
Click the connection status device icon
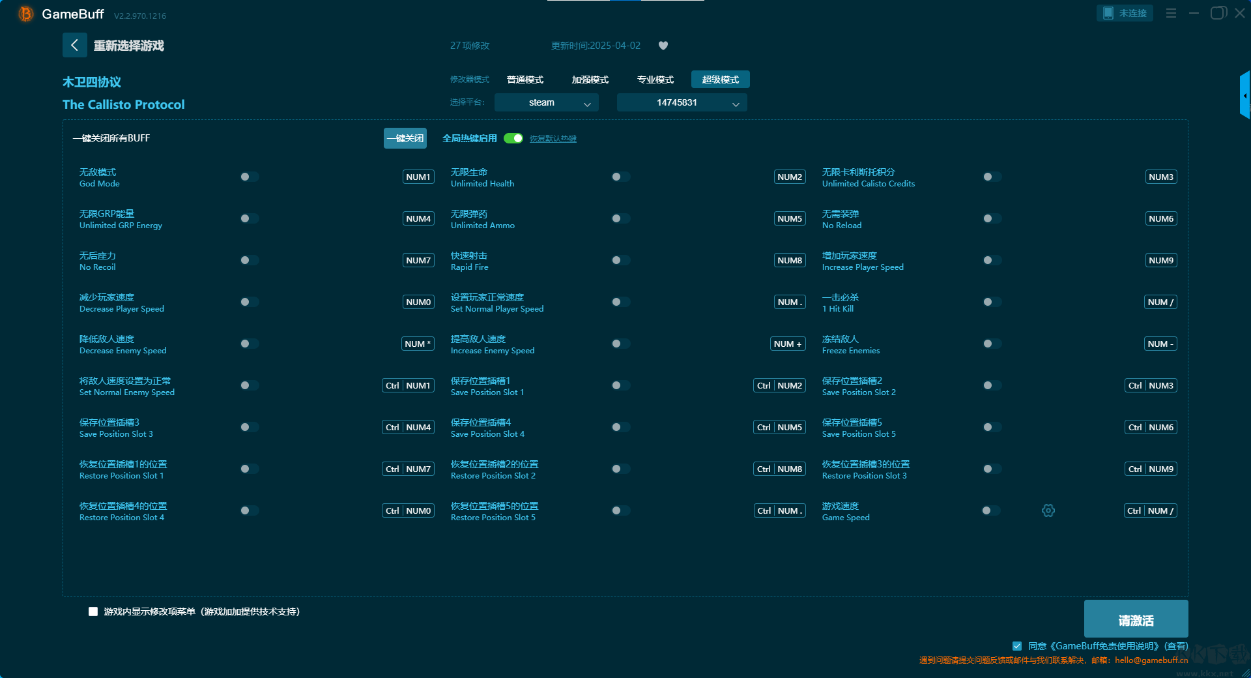click(1108, 13)
